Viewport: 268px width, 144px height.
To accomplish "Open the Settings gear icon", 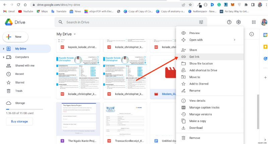I will click(x=239, y=22).
